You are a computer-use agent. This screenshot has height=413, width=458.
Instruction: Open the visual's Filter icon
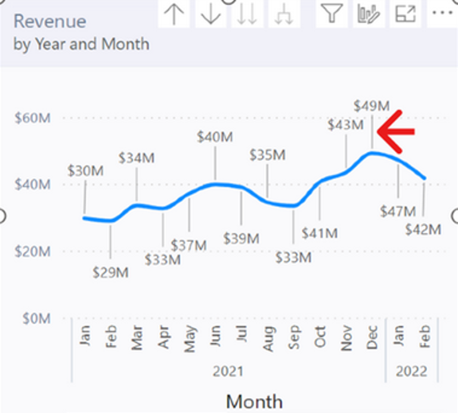coord(332,14)
